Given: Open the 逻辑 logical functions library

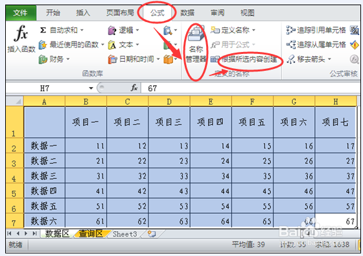Looking at the screenshot, I should pyautogui.click(x=123, y=30).
